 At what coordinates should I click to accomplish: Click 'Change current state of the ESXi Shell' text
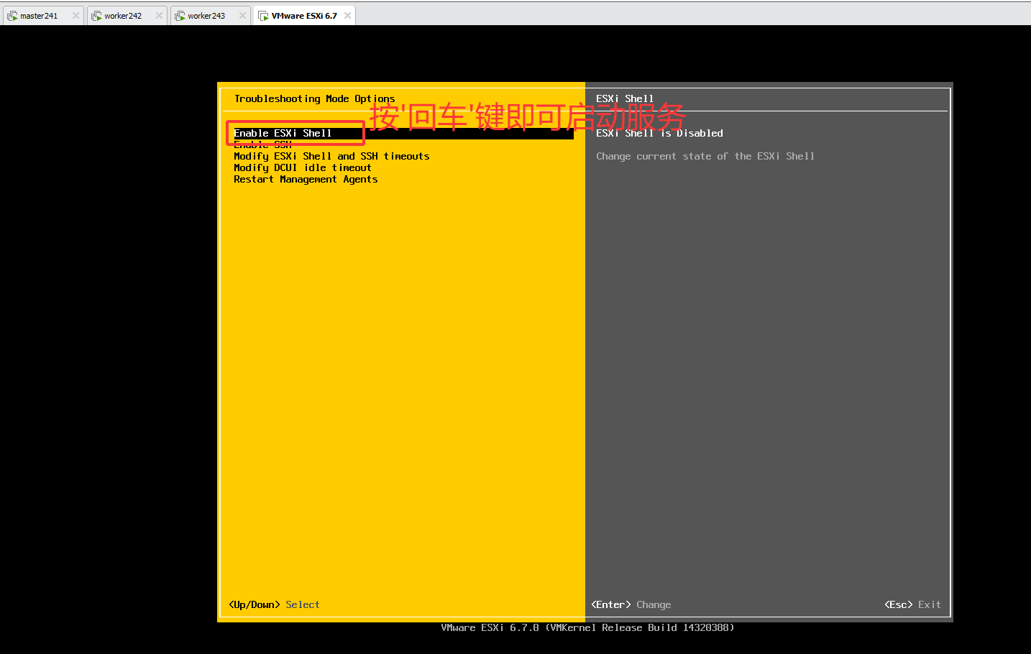(705, 156)
